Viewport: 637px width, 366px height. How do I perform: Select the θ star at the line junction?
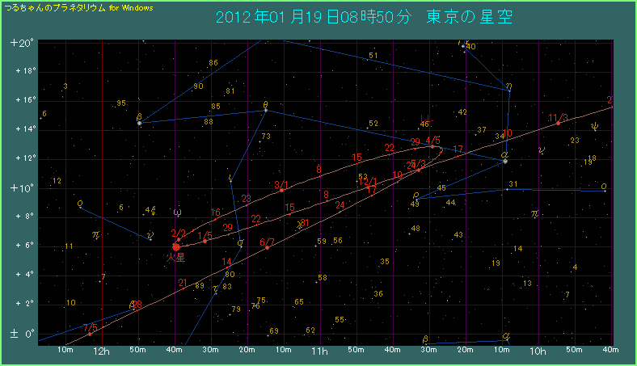[x=265, y=110]
